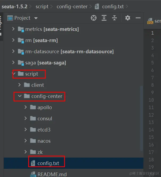
Task: Click the text file icon in breadcrumb
Action: tap(97, 6)
